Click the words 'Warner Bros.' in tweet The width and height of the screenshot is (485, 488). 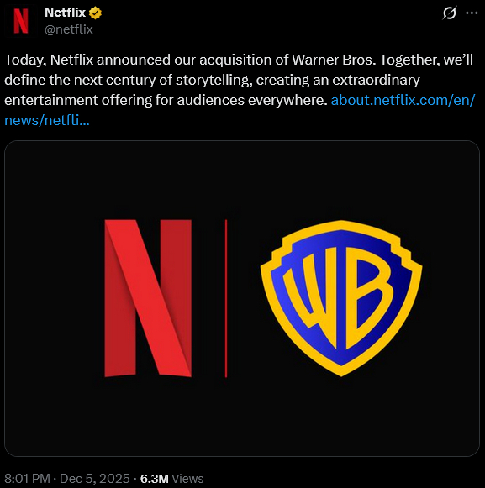334,60
